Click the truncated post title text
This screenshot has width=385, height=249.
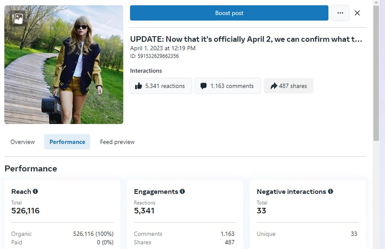pos(246,39)
